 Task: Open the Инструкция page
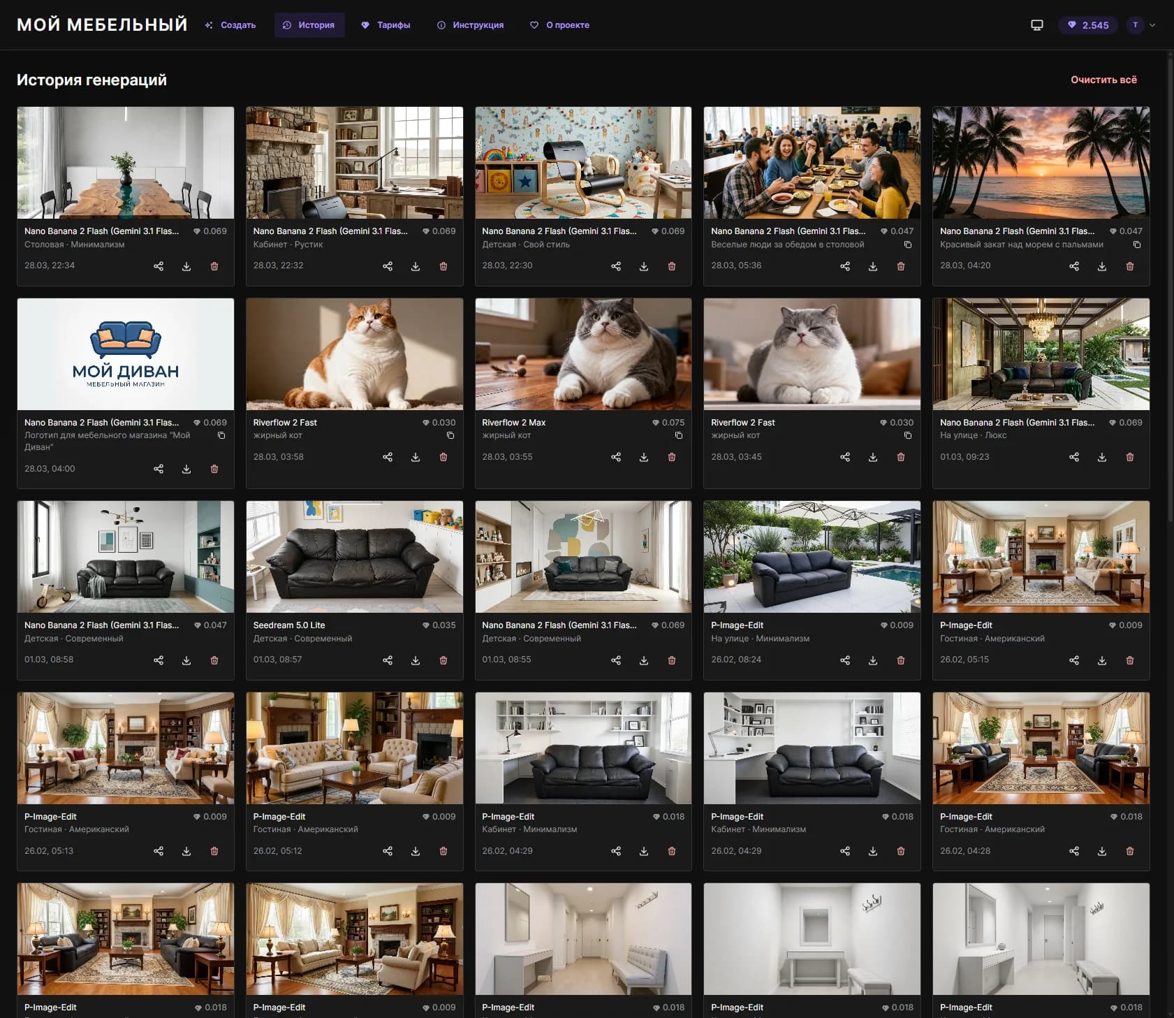471,25
